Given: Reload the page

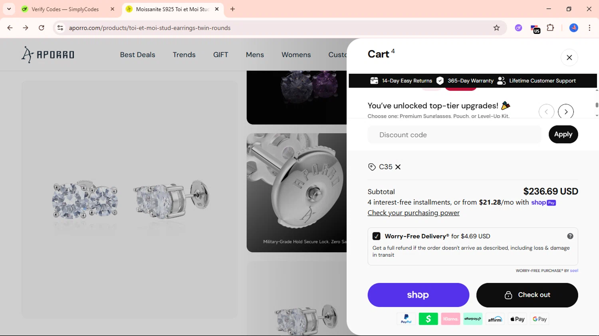Looking at the screenshot, I should tap(42, 28).
